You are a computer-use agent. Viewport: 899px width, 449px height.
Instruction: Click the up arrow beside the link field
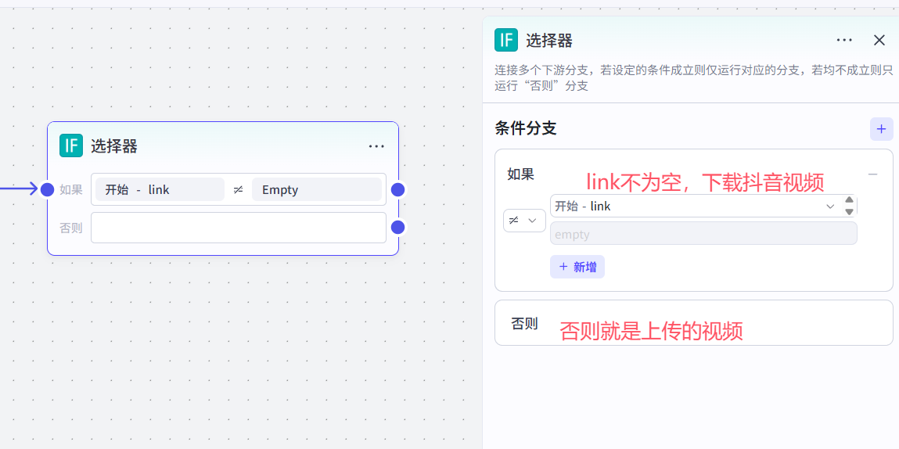(x=850, y=199)
